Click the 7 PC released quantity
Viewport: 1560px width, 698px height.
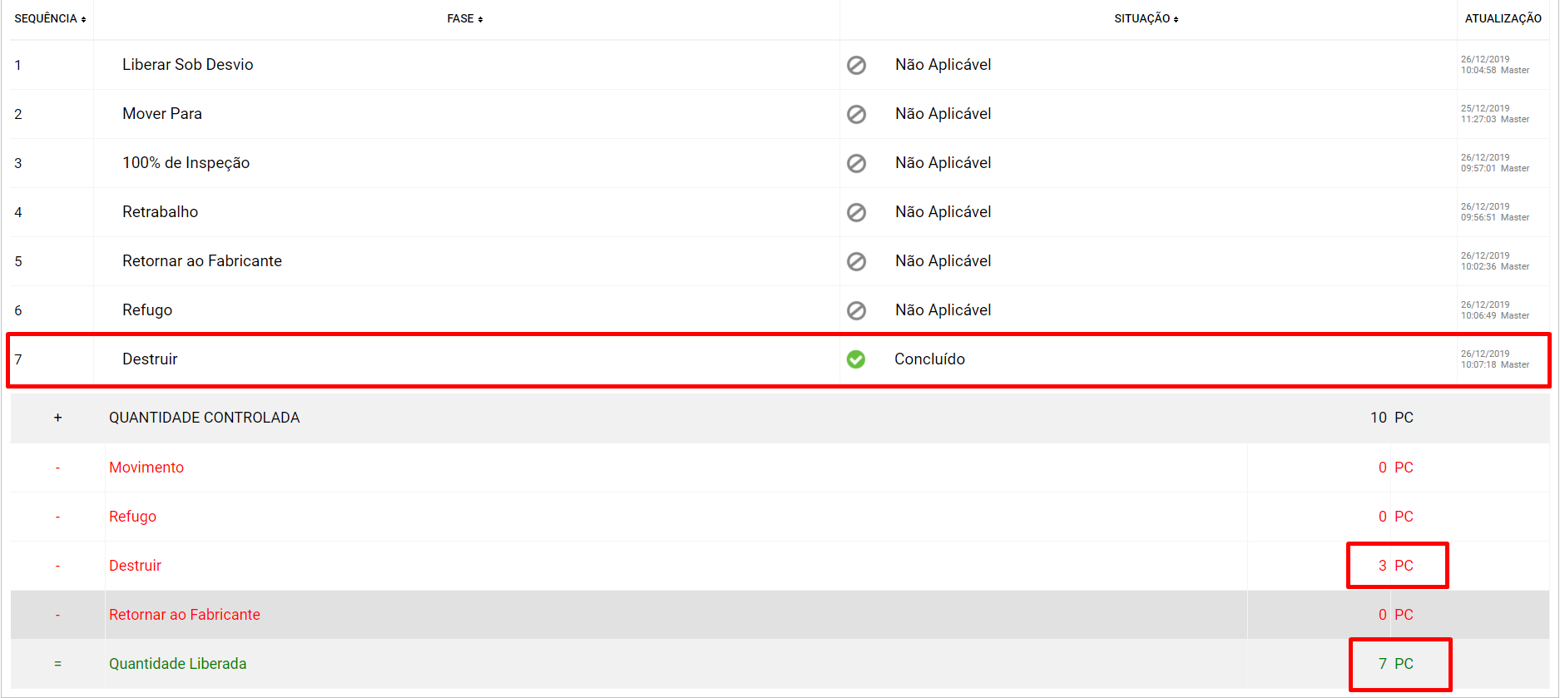click(x=1396, y=664)
